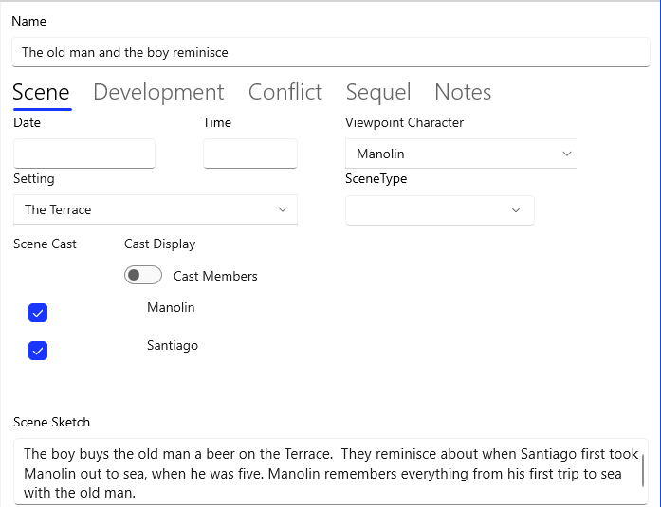
Task: Click inside the Scene Sketch text box
Action: click(x=322, y=473)
